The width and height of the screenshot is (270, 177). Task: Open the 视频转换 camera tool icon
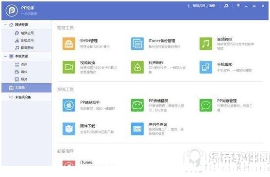coord(69,67)
